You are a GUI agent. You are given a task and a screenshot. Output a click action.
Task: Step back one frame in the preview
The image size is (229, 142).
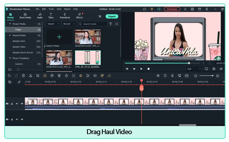pyautogui.click(x=127, y=69)
